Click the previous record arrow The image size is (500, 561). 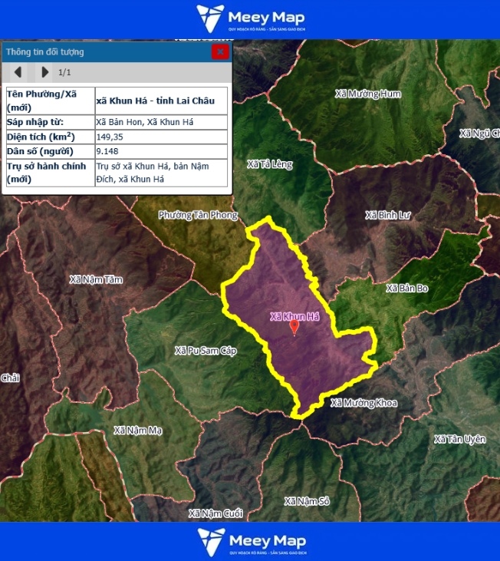tap(18, 72)
